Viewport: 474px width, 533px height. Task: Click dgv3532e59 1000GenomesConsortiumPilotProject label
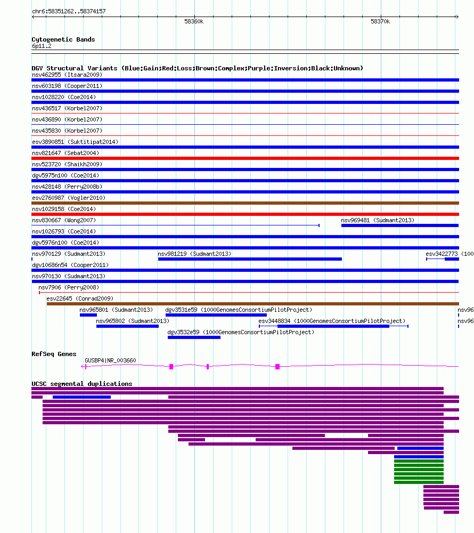point(241,333)
